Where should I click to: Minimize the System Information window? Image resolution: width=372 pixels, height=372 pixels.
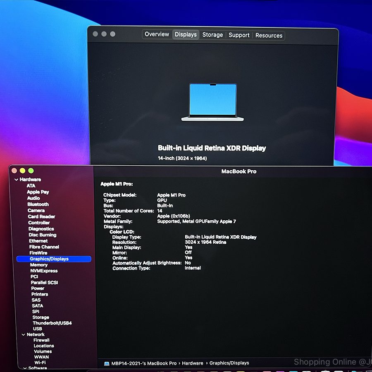(23, 171)
